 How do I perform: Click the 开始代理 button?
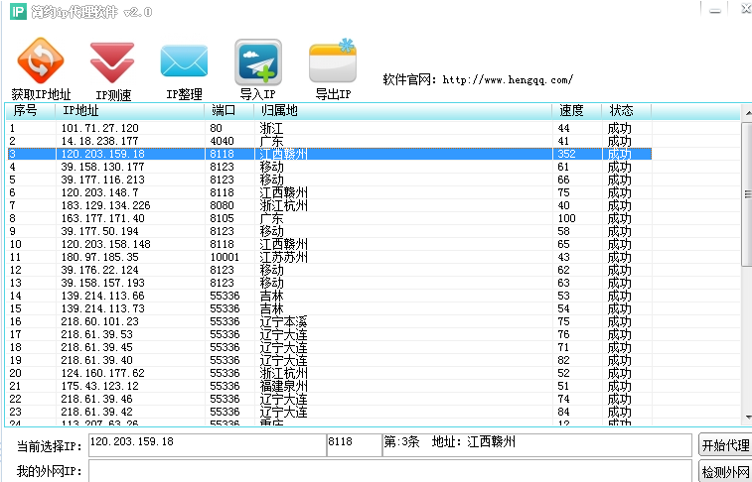click(724, 444)
